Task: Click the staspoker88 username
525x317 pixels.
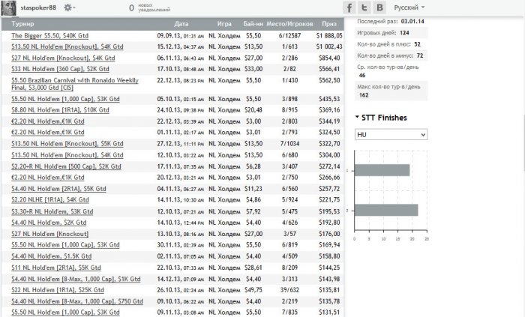Action: [x=38, y=7]
